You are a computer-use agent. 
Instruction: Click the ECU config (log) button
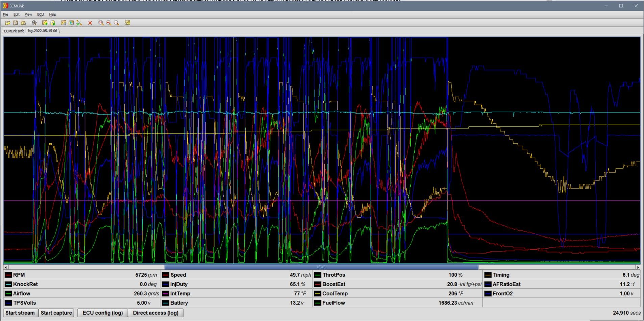click(x=103, y=313)
